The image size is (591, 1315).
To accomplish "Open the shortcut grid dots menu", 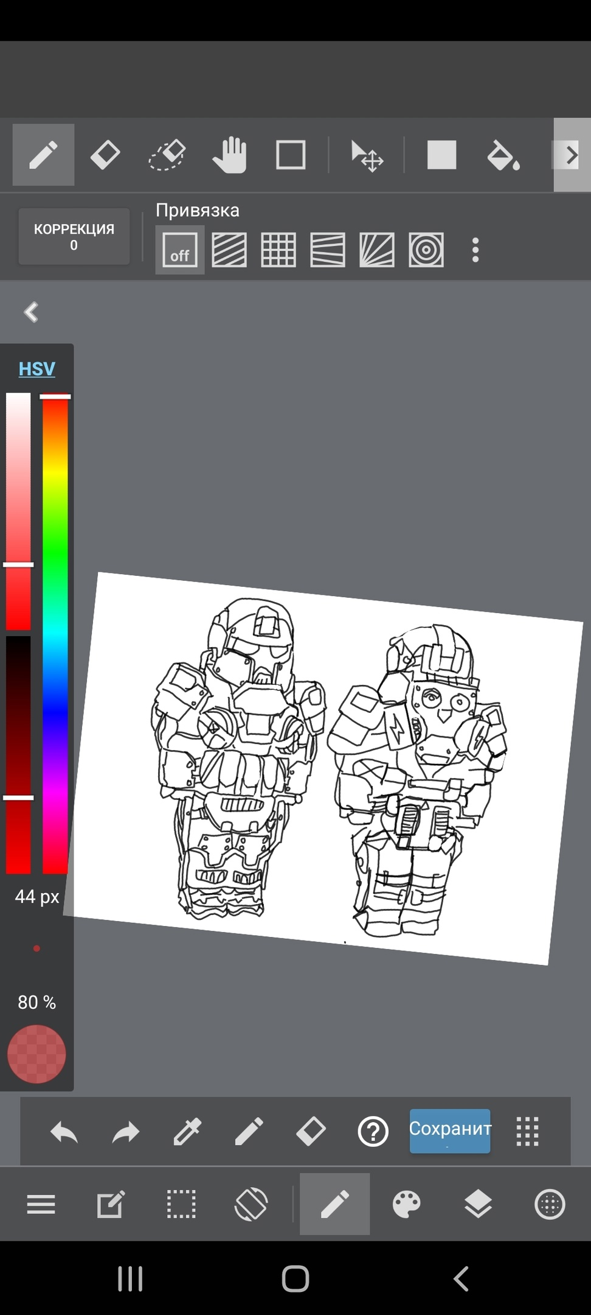I will coord(527,1132).
